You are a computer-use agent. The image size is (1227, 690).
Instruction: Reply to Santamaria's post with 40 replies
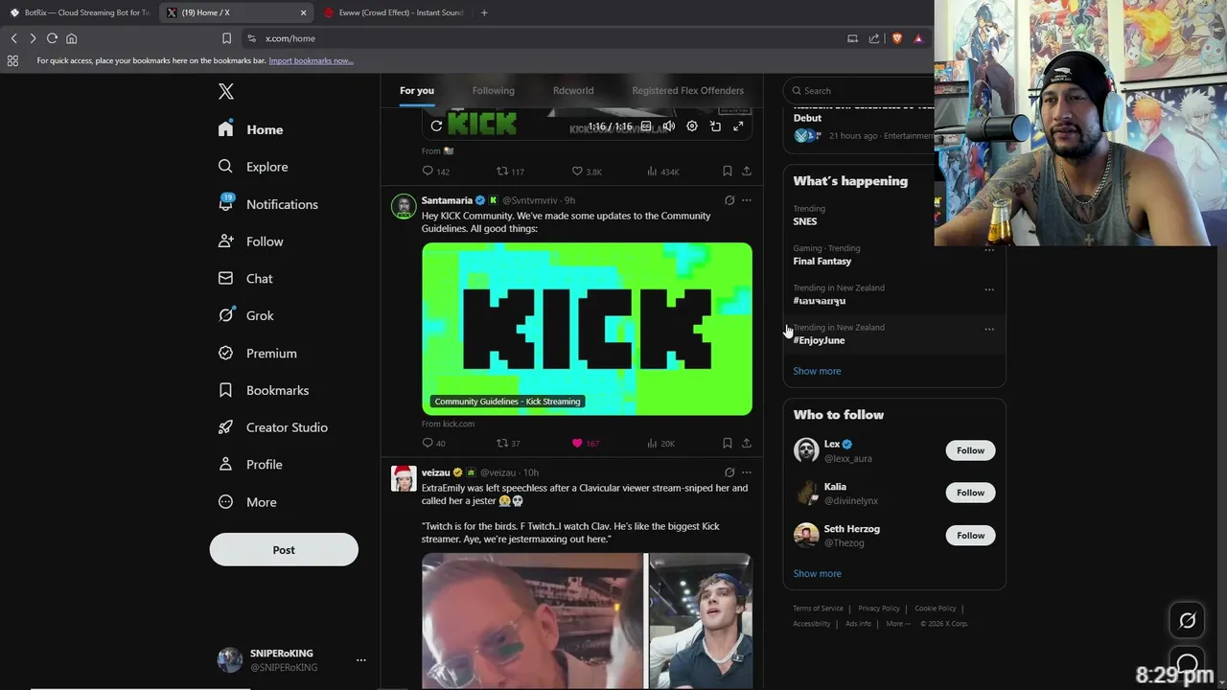(x=434, y=443)
